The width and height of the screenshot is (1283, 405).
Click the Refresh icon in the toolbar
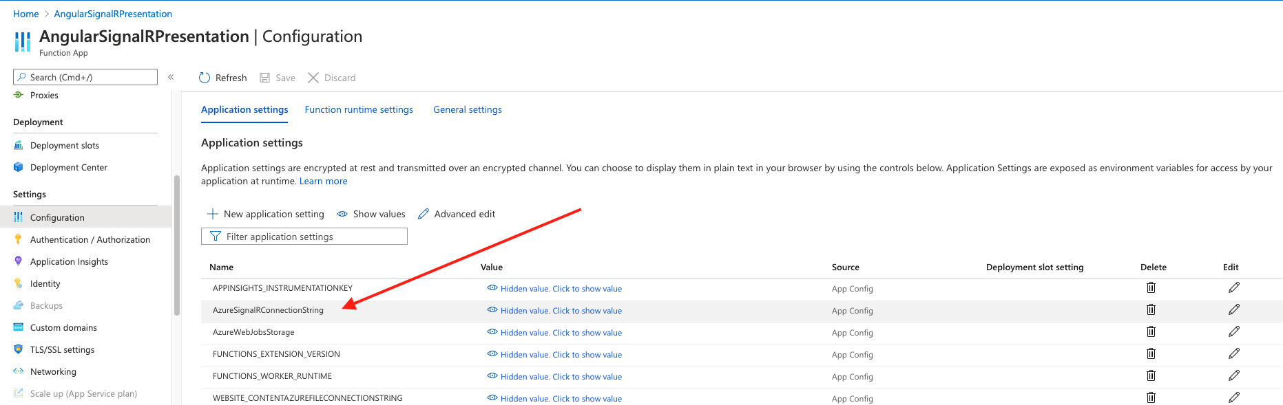[x=205, y=78]
